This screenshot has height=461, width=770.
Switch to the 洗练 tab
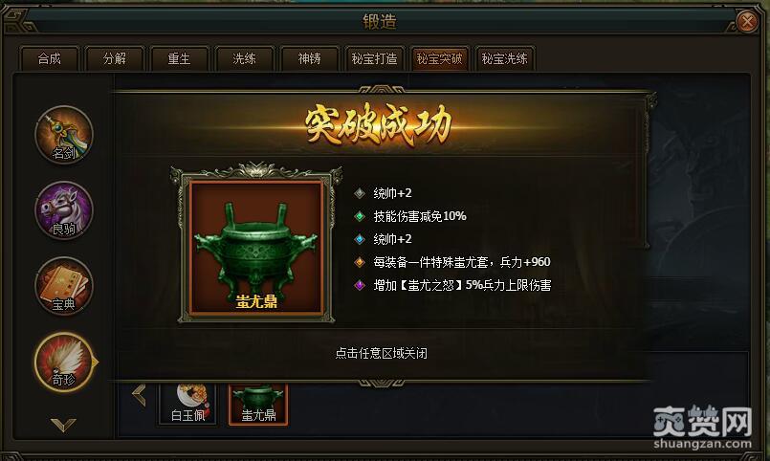coord(244,59)
